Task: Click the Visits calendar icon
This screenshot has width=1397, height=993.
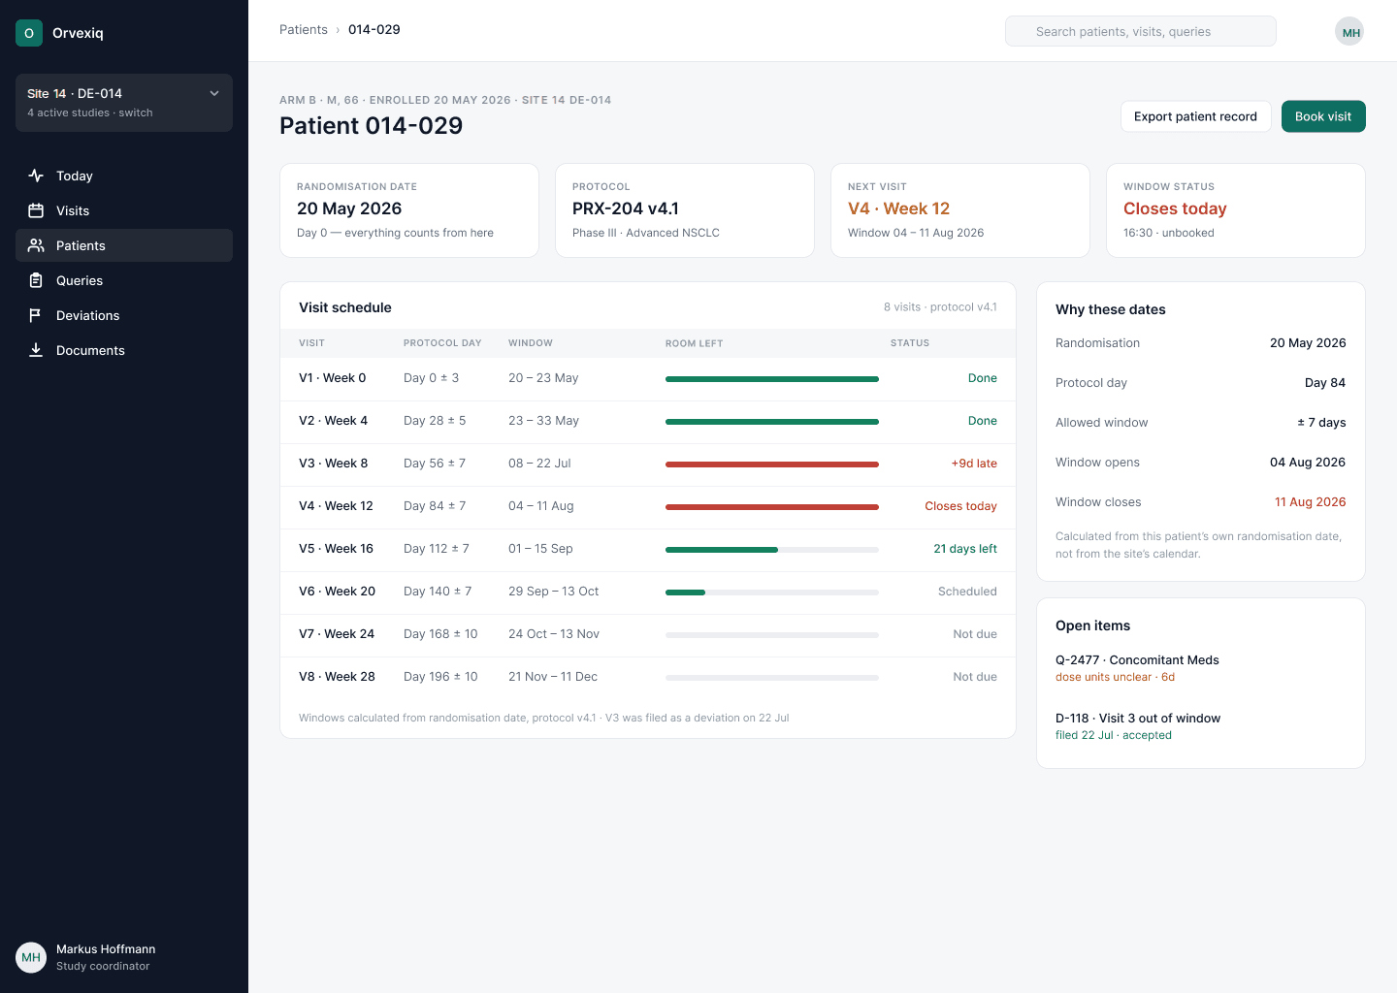Action: [x=36, y=210]
